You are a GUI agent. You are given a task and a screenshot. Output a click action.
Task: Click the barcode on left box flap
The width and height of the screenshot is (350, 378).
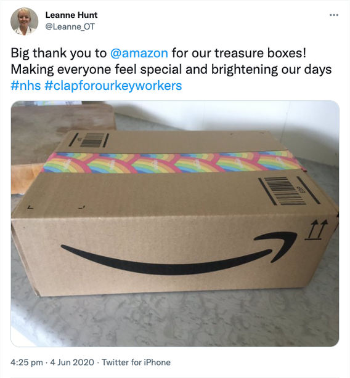click(x=90, y=140)
